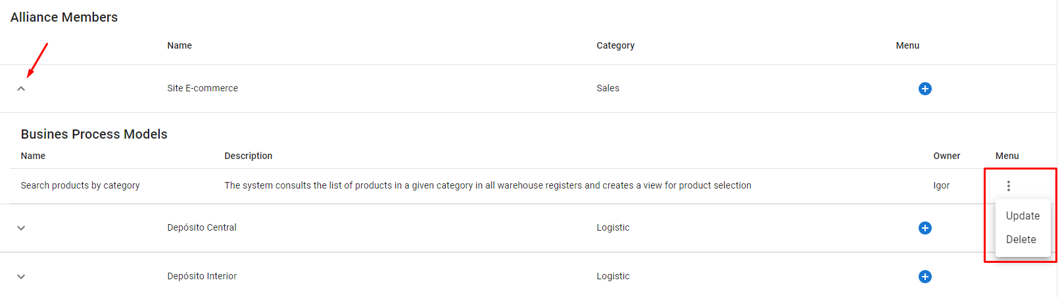
Task: Collapse the Site E-commerce row
Action: click(21, 89)
